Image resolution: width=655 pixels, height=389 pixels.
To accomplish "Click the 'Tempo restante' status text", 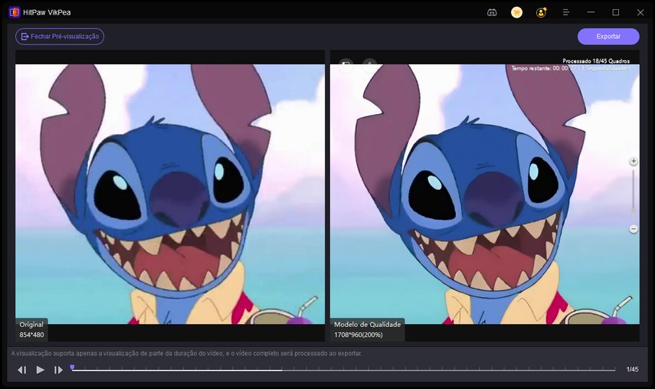I will pyautogui.click(x=570, y=68).
